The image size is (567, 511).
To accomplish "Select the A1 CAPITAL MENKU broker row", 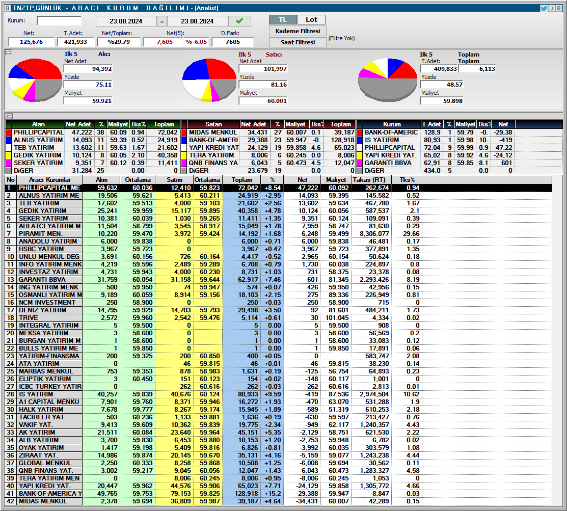I will click(x=279, y=402).
